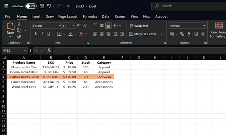Click Middle Align icon
Screen dimensions: 226x135
click(x=102, y=26)
